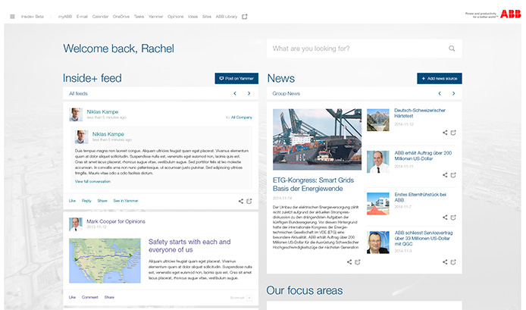Open the Group News selector
The width and height of the screenshot is (526, 310).
pyautogui.click(x=286, y=93)
